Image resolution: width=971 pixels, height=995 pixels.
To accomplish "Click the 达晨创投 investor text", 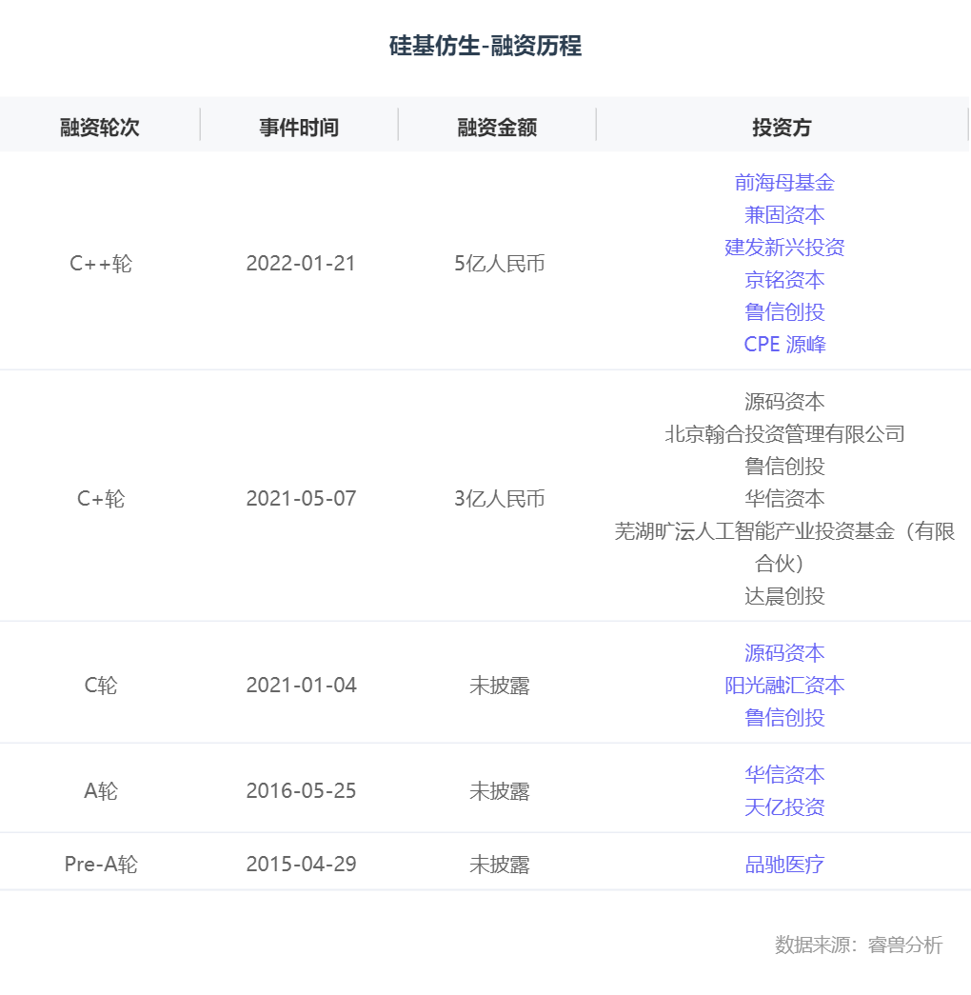I will pos(784,596).
